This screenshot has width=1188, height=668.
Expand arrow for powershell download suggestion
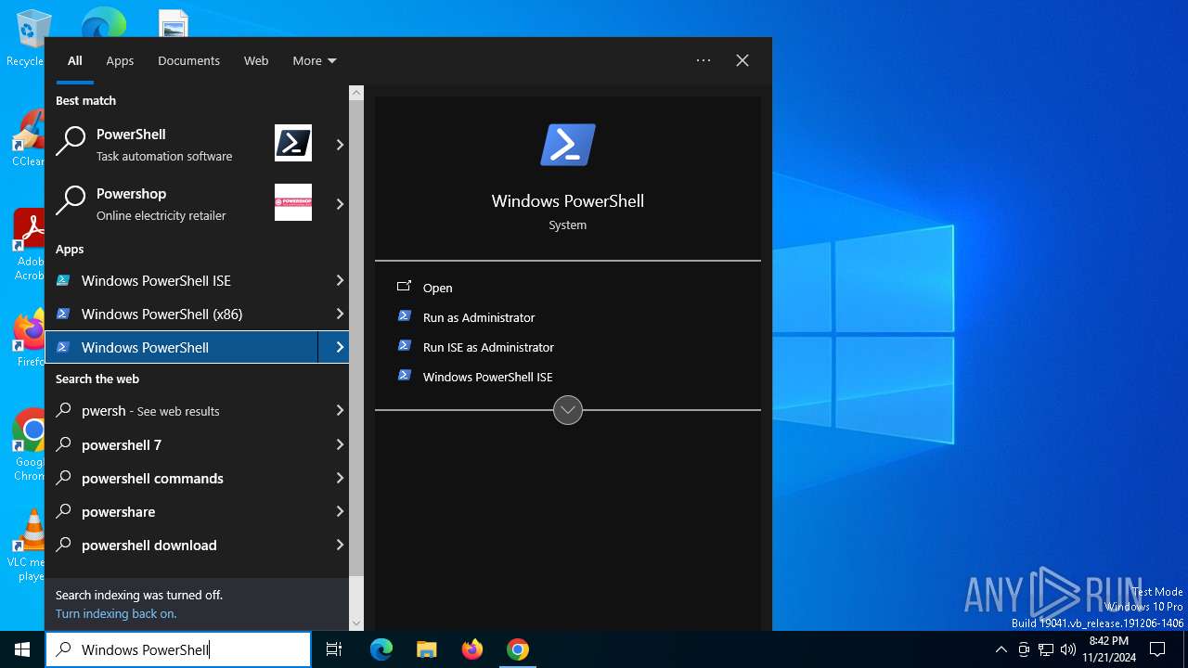(340, 545)
